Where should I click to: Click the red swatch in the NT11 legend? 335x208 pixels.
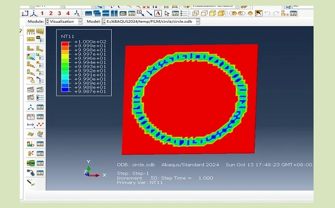click(65, 44)
